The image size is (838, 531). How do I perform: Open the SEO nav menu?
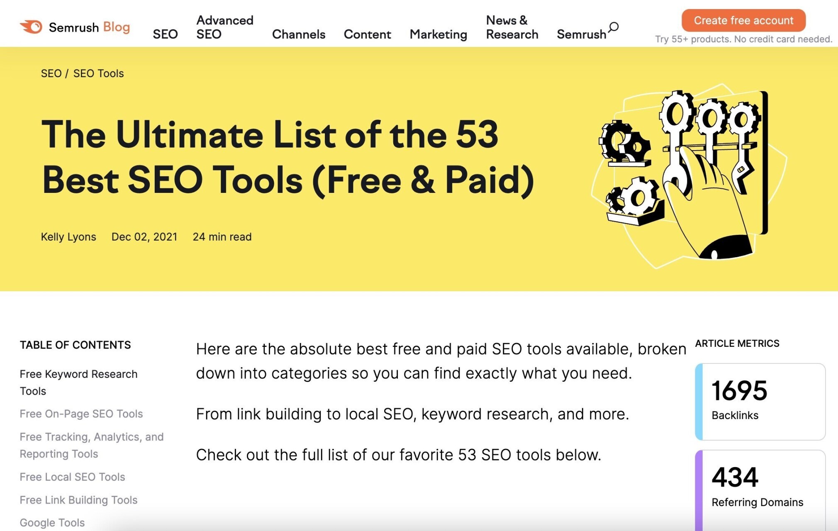coord(165,34)
